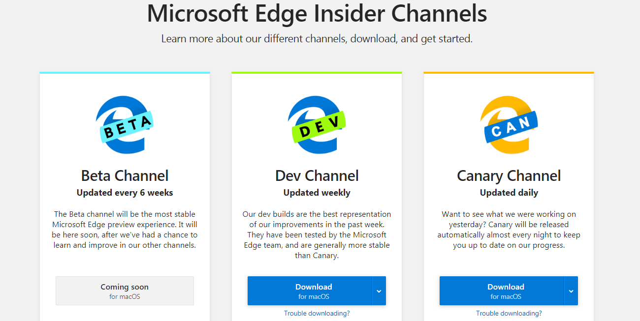
Task: Open Trouble downloading link under Dev Channel
Action: tap(317, 313)
